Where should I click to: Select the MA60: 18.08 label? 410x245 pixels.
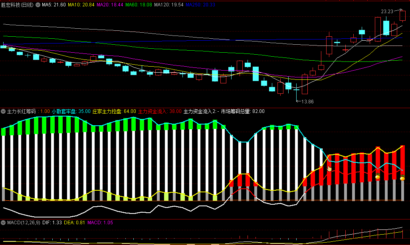[x=139, y=5]
